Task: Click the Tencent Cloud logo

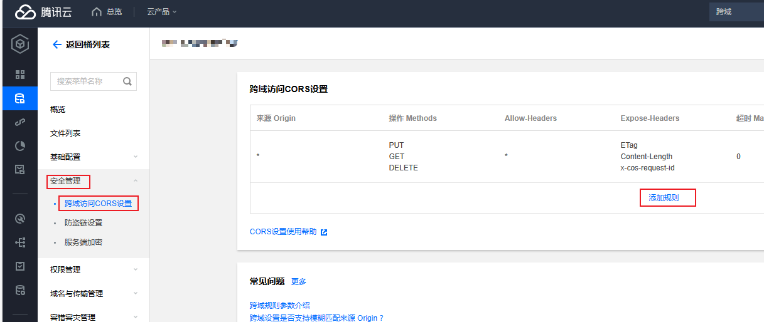Action: pyautogui.click(x=43, y=12)
